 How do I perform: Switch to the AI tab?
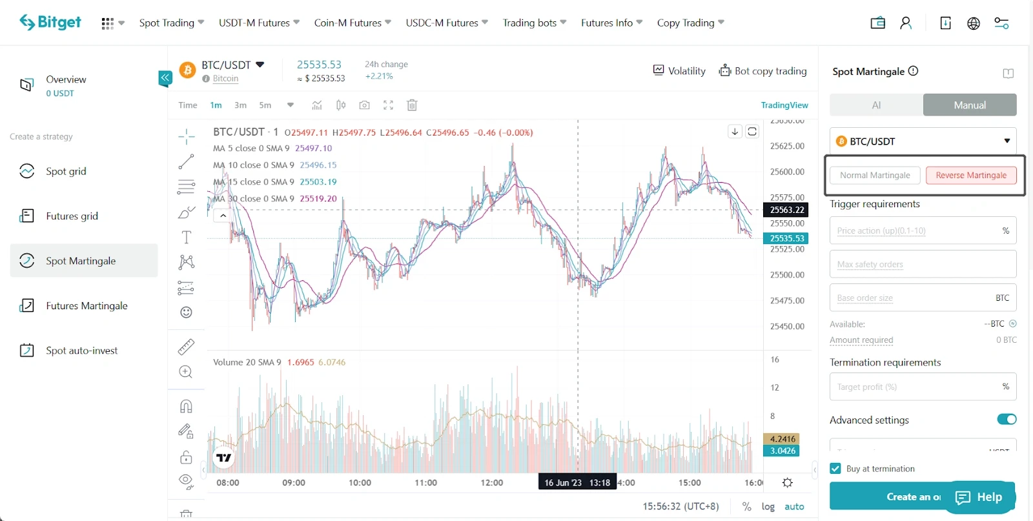coord(876,105)
